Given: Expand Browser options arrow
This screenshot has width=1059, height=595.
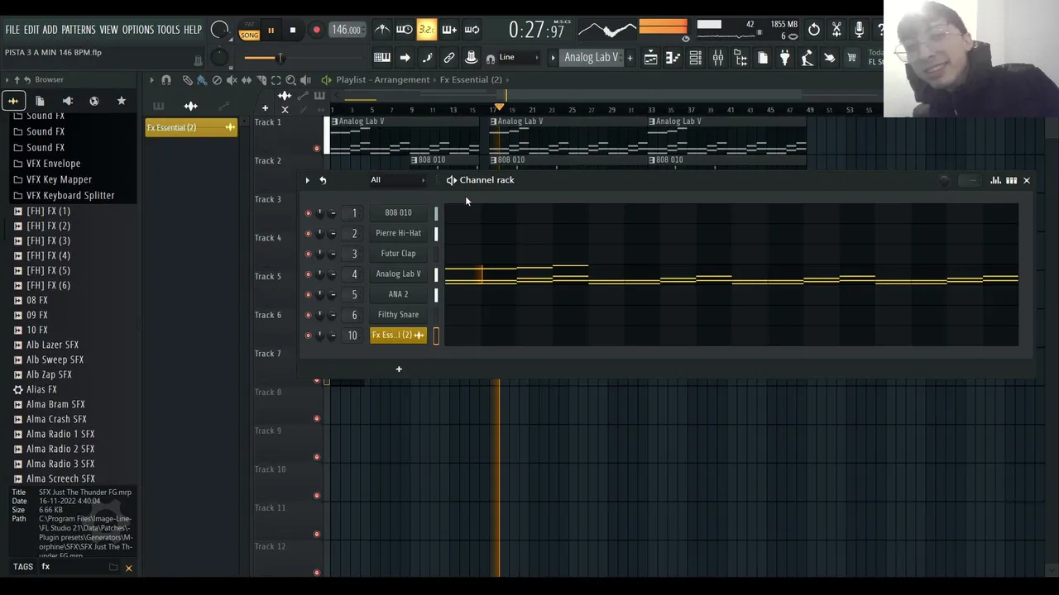Looking at the screenshot, I should coord(7,80).
